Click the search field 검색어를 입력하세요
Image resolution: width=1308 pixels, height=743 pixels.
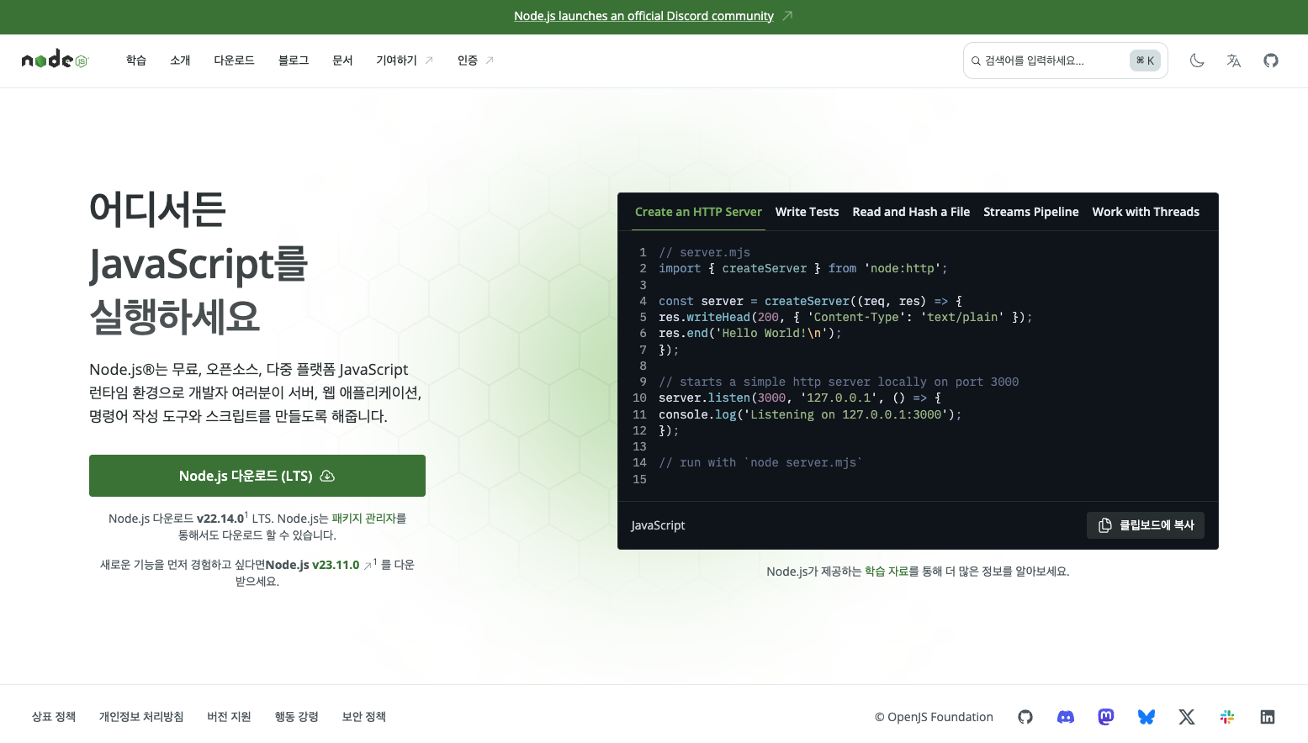pyautogui.click(x=1065, y=61)
